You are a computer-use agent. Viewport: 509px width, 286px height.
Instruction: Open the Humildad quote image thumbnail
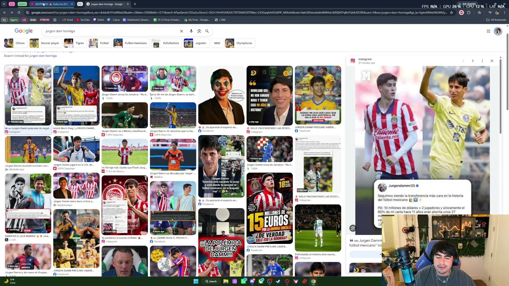[x=270, y=95]
